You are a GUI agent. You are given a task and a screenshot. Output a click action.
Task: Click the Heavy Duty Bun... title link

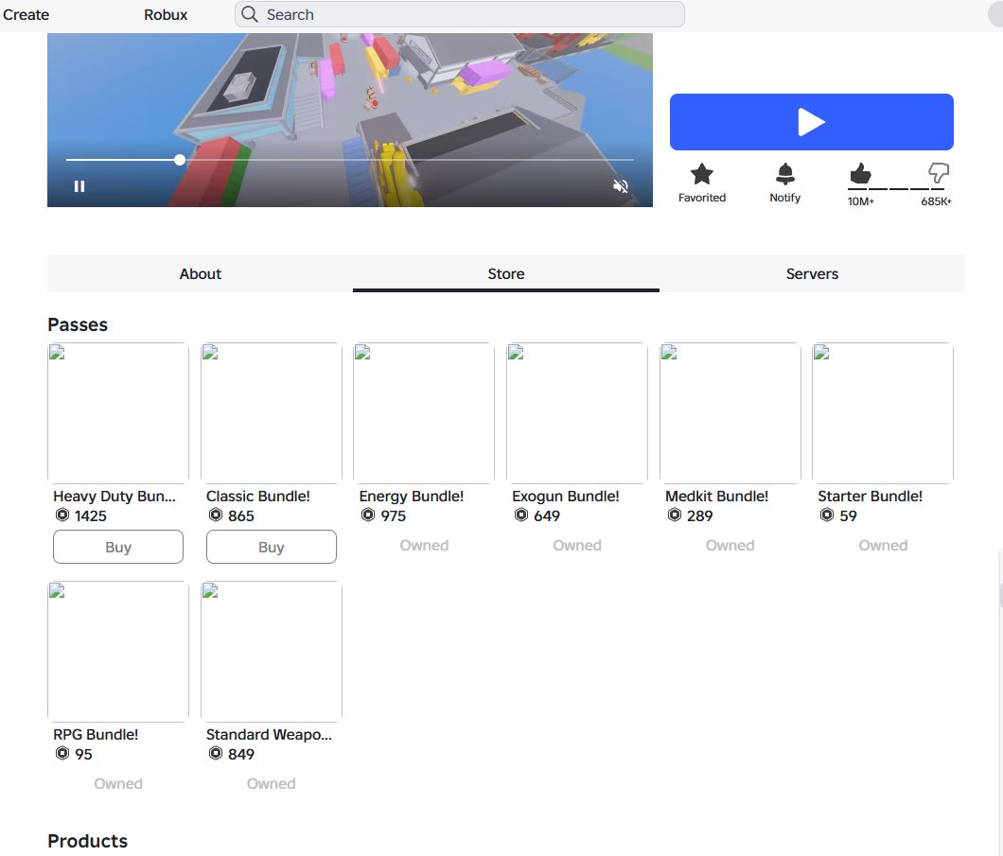[114, 496]
